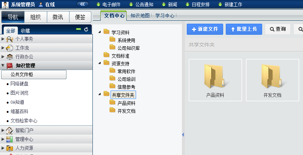Select the 全部 menu tab

pos(11,31)
